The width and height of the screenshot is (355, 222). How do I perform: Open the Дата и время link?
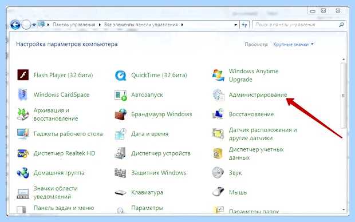[149, 134]
